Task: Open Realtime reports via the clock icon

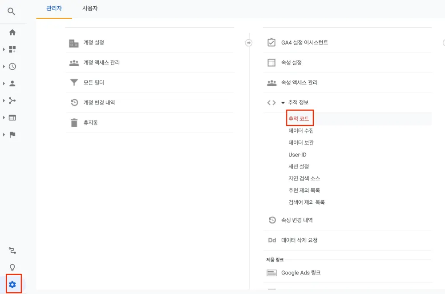Action: point(12,67)
